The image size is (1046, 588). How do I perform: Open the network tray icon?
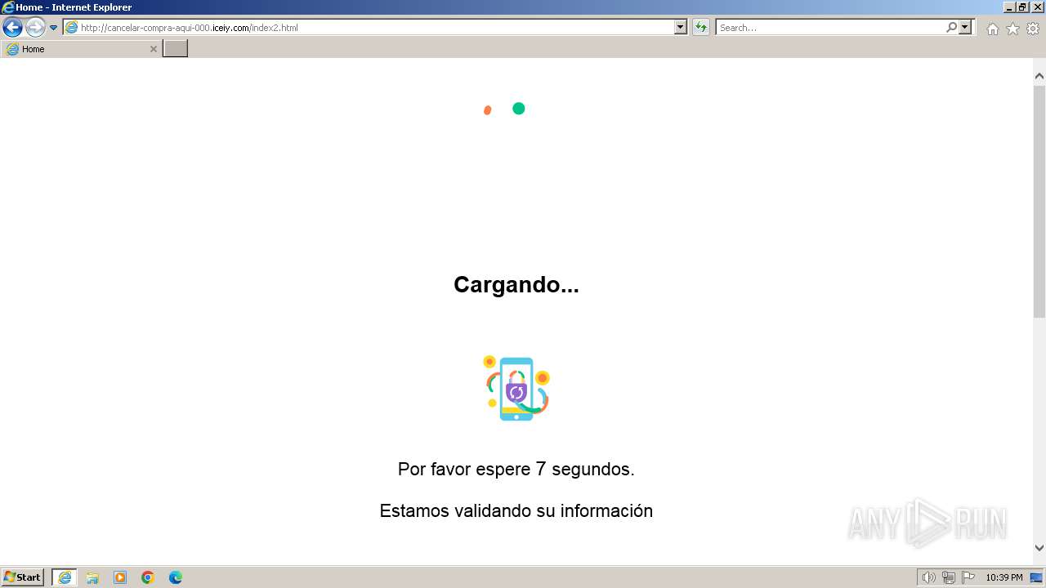949,577
